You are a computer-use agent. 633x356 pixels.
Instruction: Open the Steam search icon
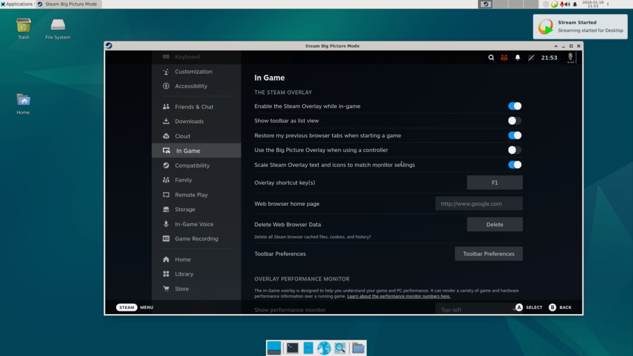[491, 57]
